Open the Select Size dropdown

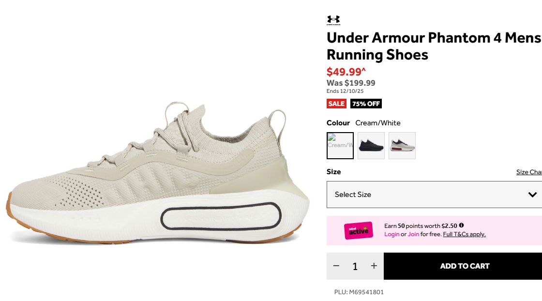click(434, 195)
